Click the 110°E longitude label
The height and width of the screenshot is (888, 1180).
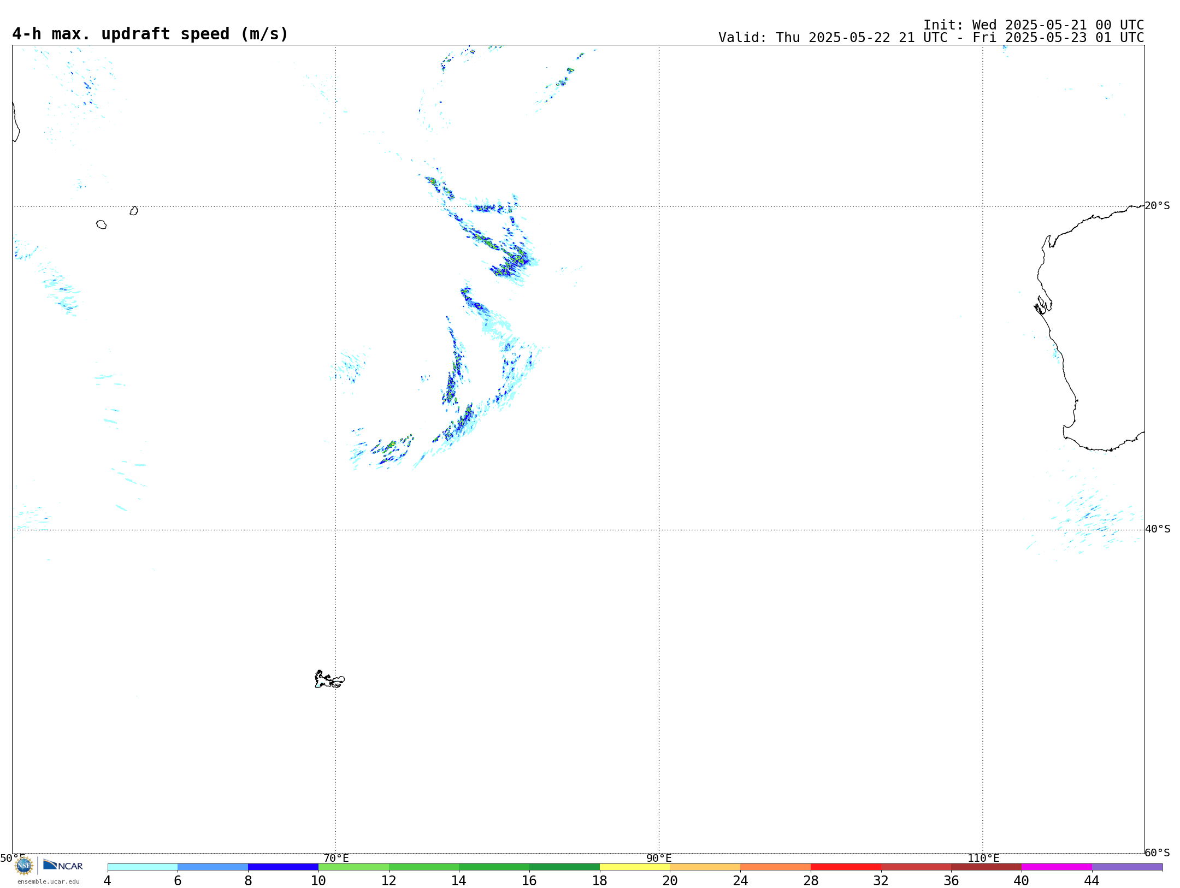(983, 859)
